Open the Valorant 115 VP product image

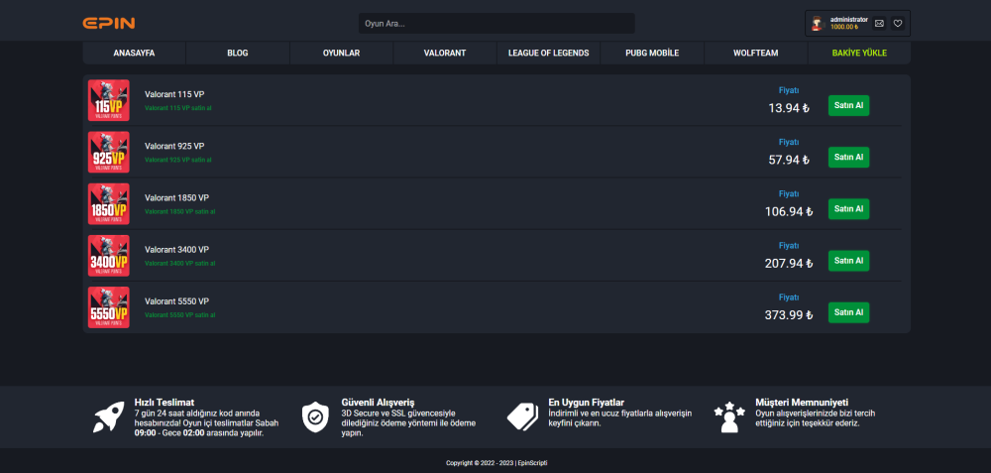pos(109,100)
